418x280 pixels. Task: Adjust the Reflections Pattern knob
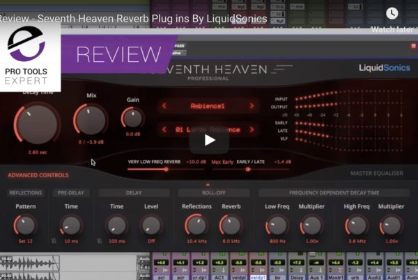[x=25, y=225]
